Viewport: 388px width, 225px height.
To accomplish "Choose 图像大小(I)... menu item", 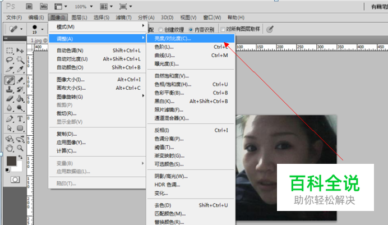I will pos(97,80).
